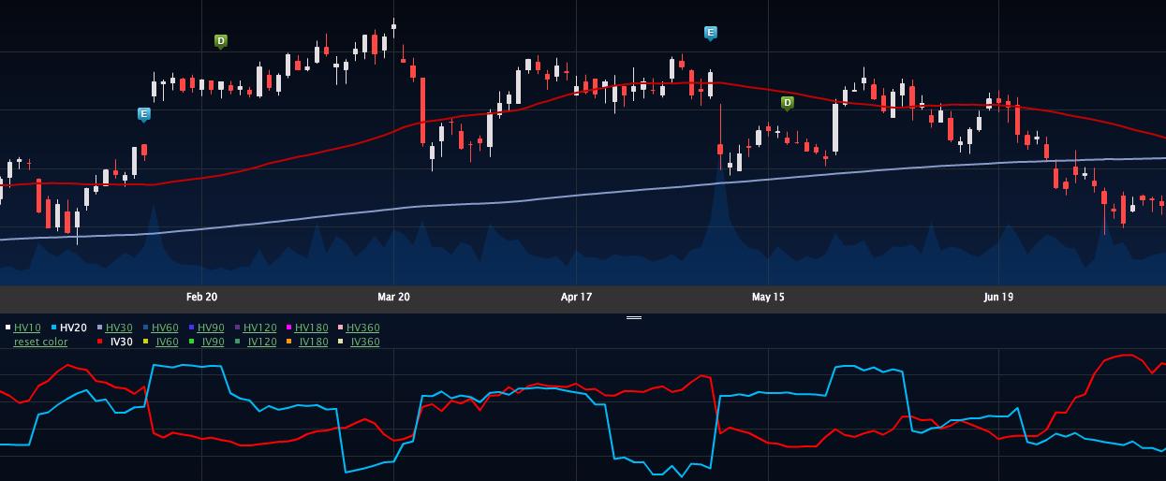Enable the IV360 series in legend
1166x481 pixels.
coord(364,342)
